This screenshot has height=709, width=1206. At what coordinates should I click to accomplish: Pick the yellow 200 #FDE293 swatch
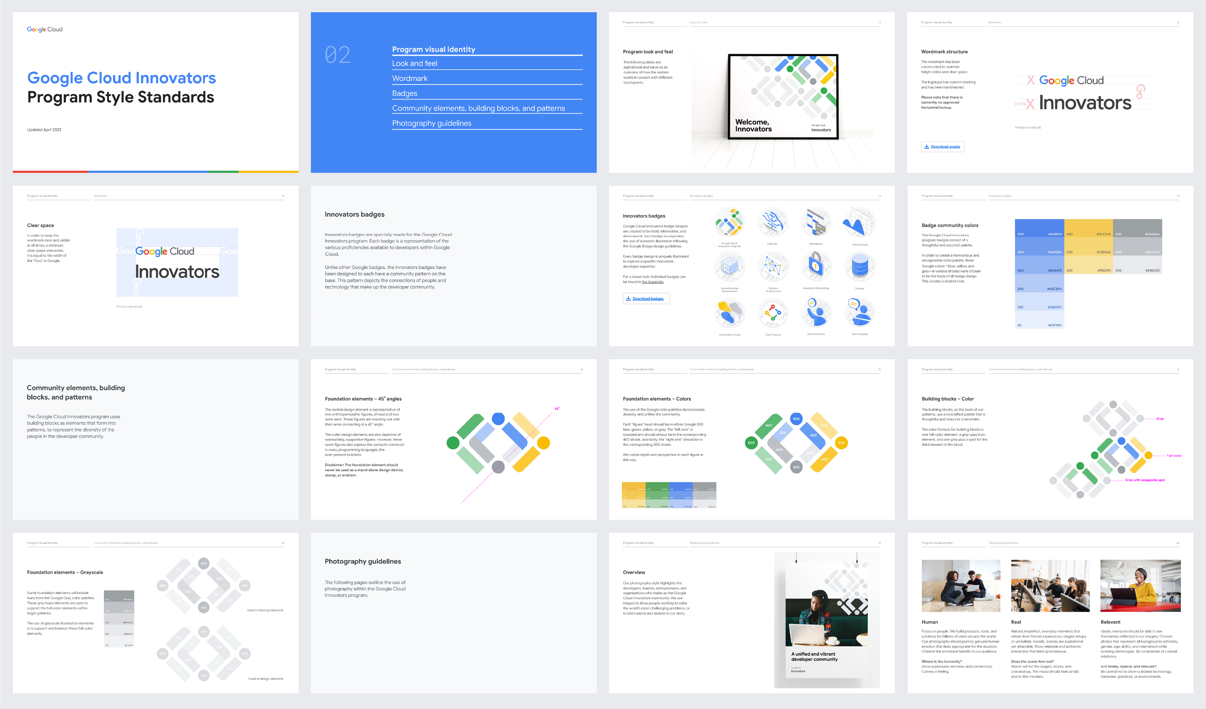click(x=1088, y=265)
